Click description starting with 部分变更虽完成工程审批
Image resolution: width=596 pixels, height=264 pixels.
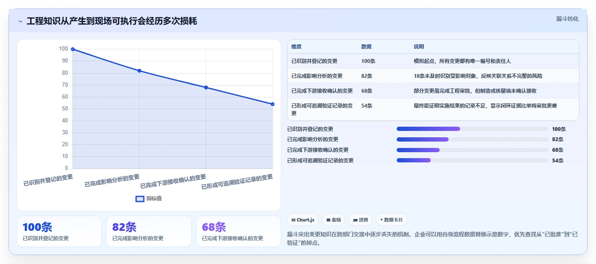pos(475,91)
